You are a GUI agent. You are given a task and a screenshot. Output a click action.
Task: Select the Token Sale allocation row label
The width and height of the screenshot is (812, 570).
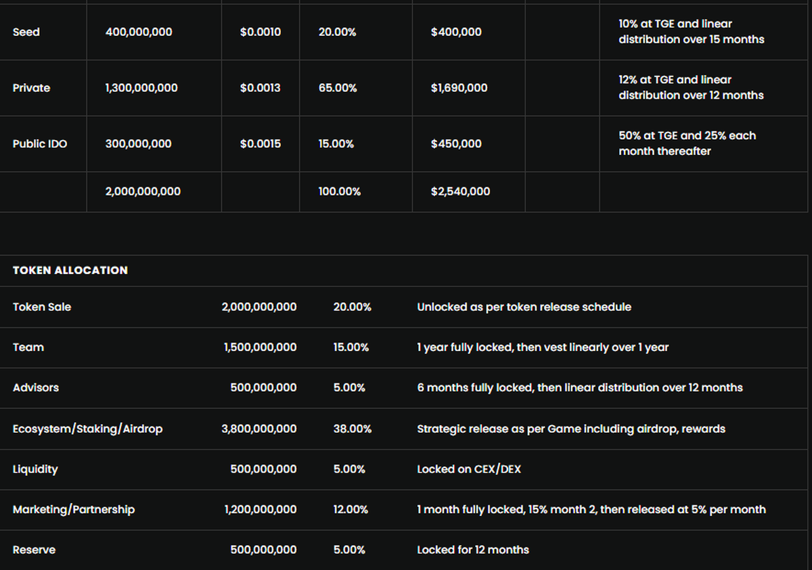pyautogui.click(x=42, y=307)
